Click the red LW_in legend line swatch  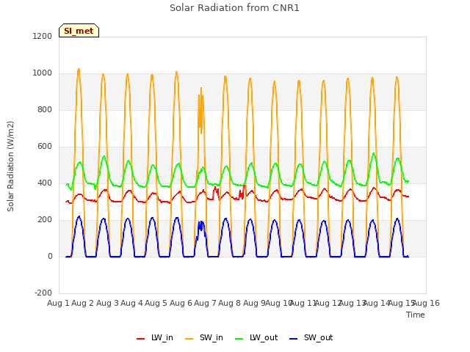[140, 339]
